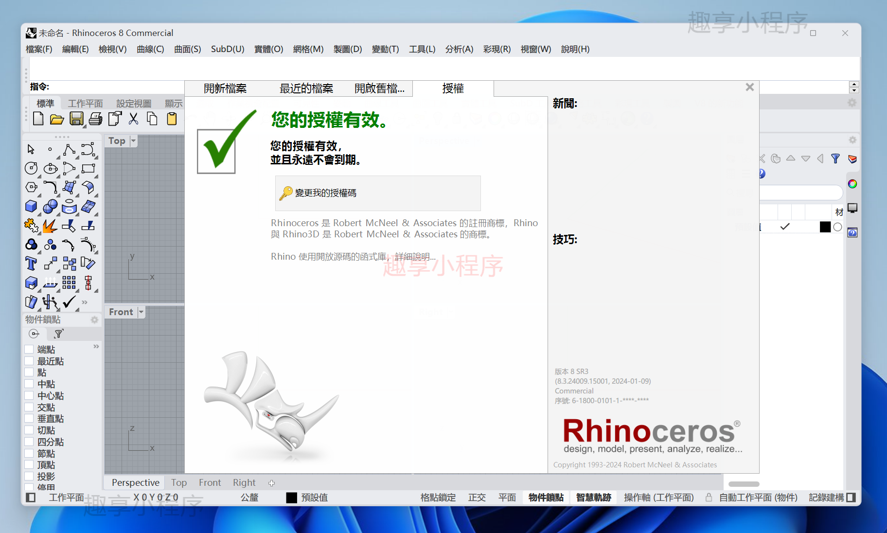The height and width of the screenshot is (533, 887).
Task: Click the Copy icon in the toolbar
Action: pos(152,119)
